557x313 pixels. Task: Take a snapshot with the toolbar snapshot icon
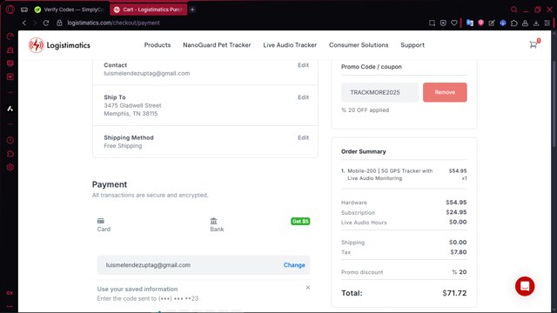pos(432,23)
